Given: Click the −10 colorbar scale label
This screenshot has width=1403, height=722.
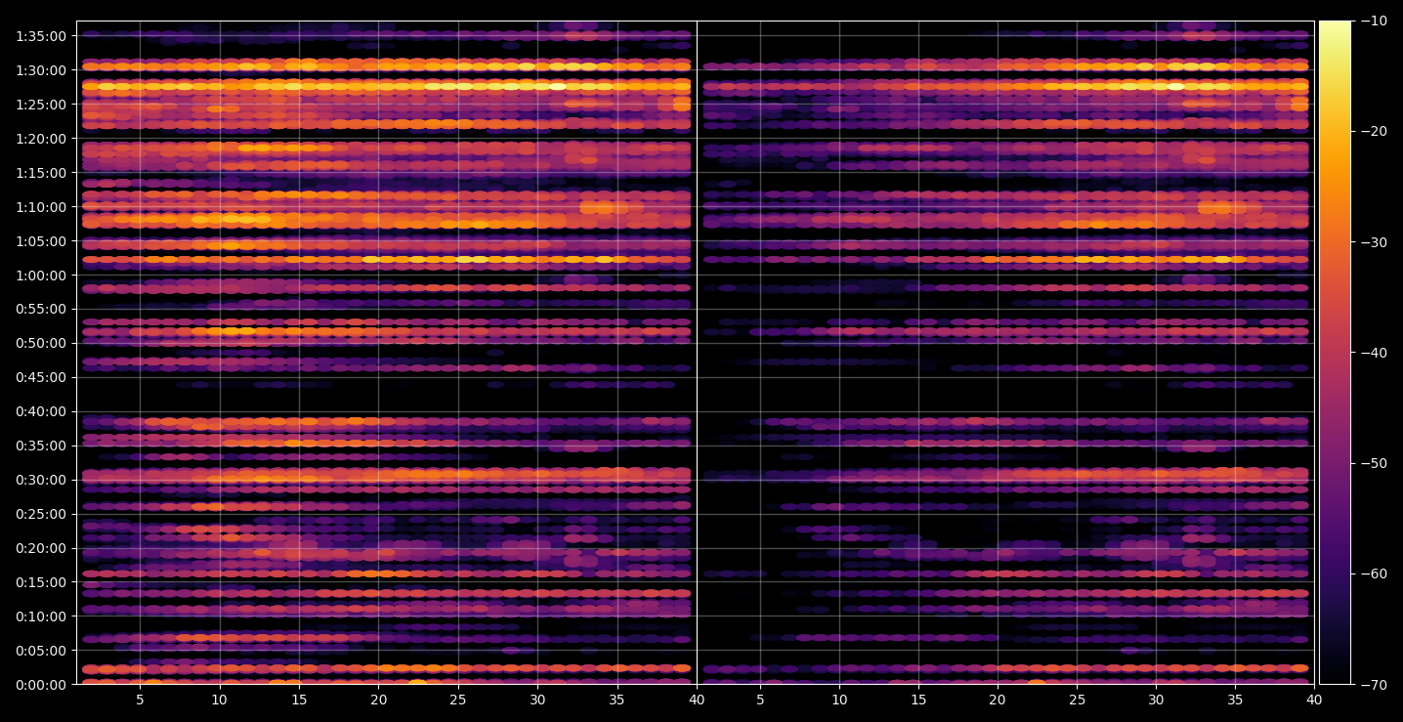Looking at the screenshot, I should click(1373, 21).
